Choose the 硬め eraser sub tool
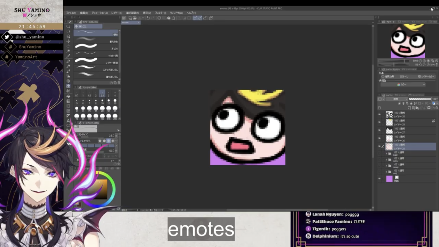The height and width of the screenshot is (247, 439). pyautogui.click(x=96, y=32)
